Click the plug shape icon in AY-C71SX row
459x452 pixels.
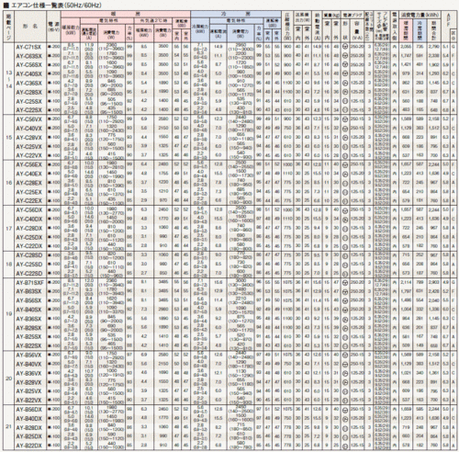[x=345, y=47]
